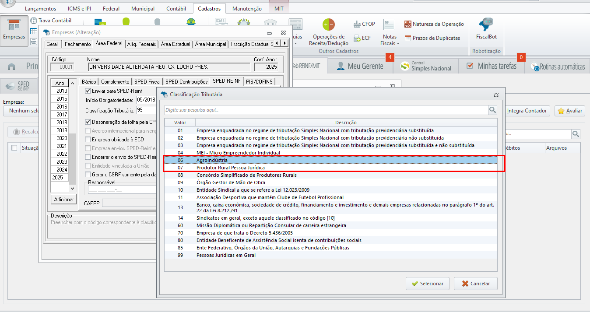This screenshot has height=312, width=590.
Task: Switch to the Manutenção ribbon tab
Action: pos(247,9)
